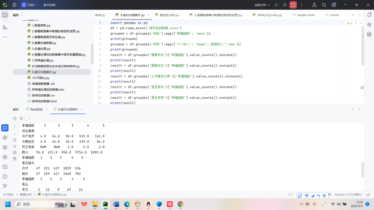Open the Project tool window icon

coord(5,15)
